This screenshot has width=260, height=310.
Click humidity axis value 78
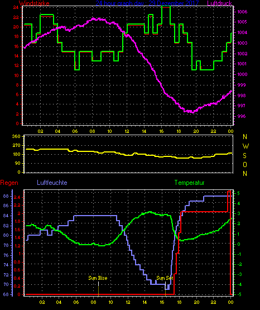pos(6,246)
